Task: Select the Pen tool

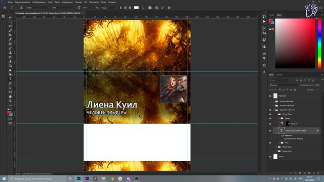Action: (10, 83)
